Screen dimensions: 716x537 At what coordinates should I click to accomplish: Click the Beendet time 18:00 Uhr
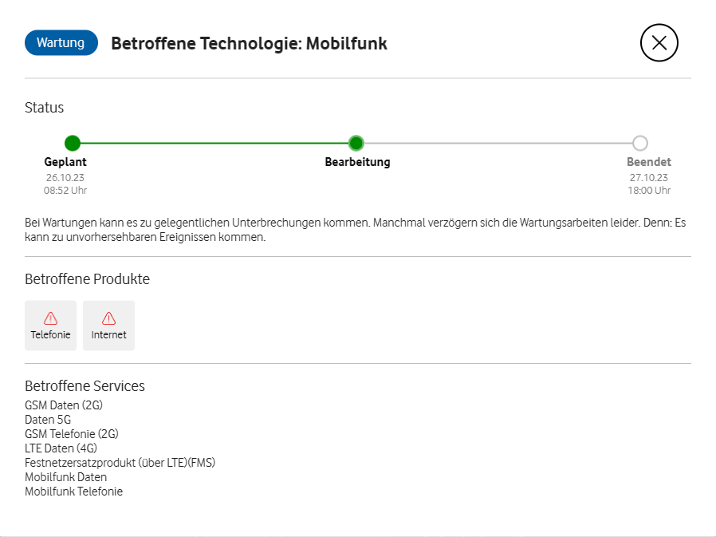(649, 191)
